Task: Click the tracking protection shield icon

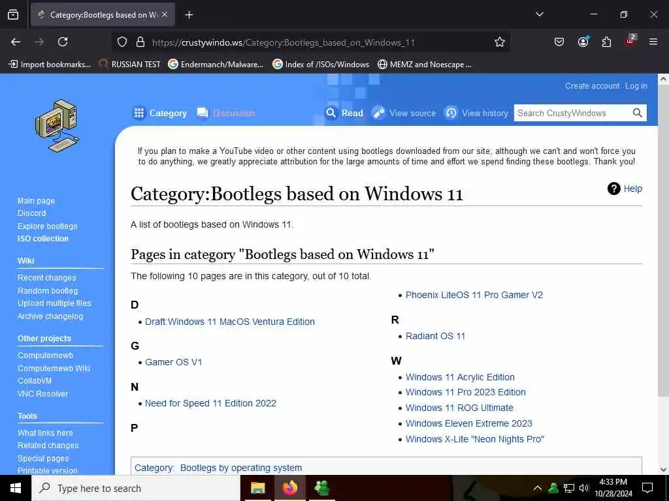Action: 122,42
